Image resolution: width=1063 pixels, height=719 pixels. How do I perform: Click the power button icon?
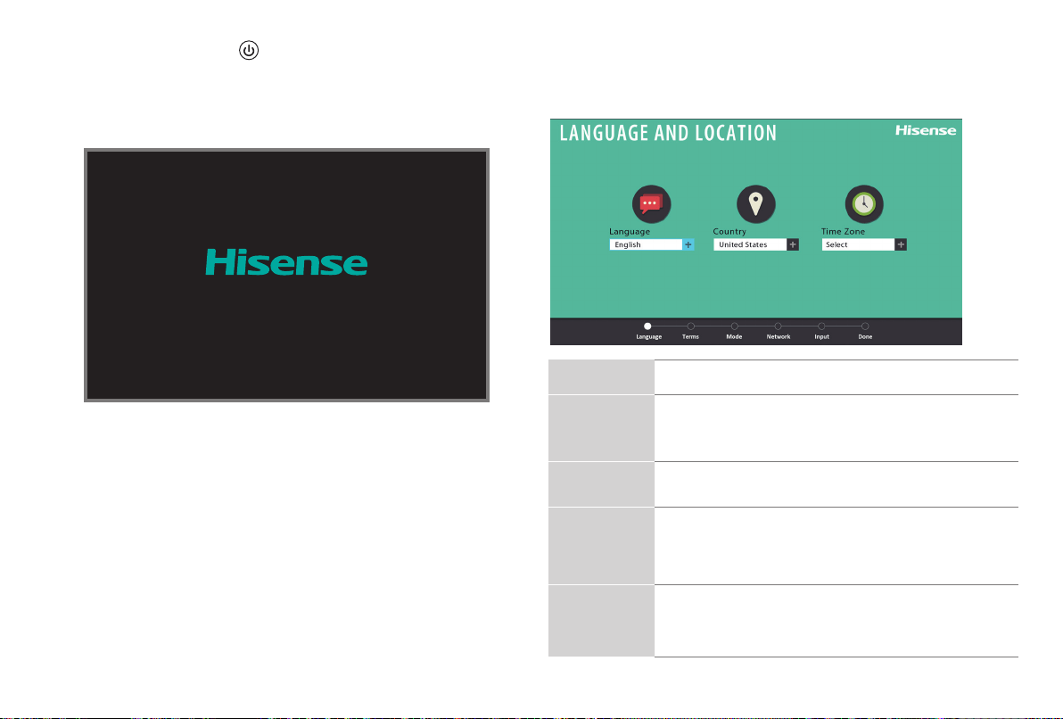[x=249, y=50]
